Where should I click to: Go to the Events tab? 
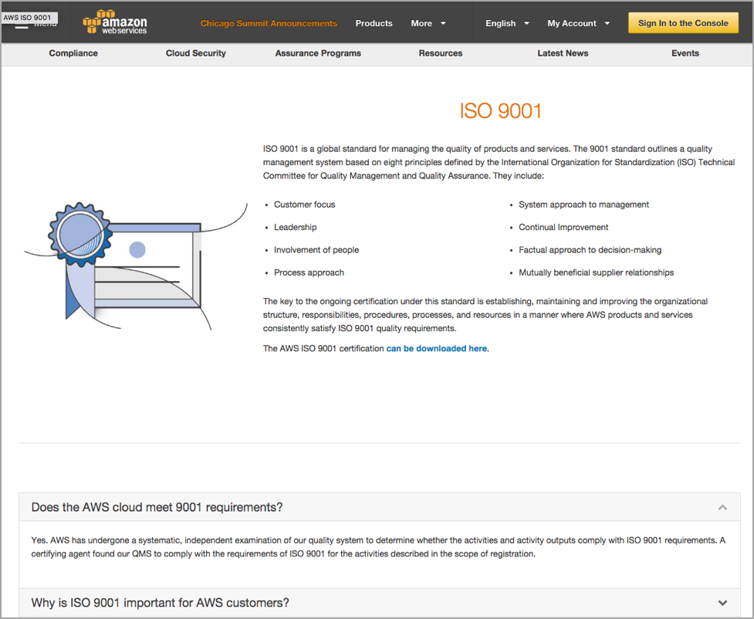click(x=685, y=53)
